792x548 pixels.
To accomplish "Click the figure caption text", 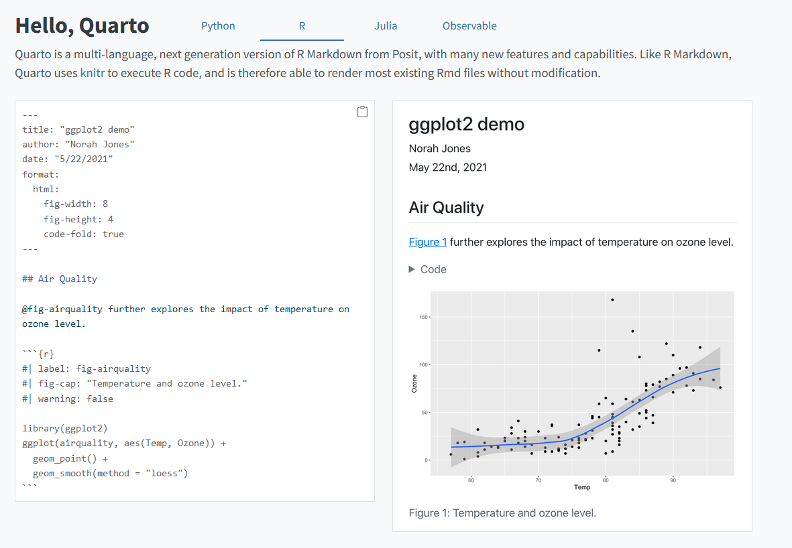I will (502, 513).
